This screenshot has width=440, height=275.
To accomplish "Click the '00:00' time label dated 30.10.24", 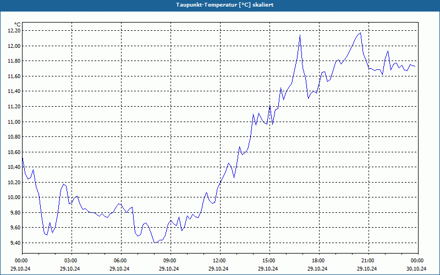I will click(416, 261).
